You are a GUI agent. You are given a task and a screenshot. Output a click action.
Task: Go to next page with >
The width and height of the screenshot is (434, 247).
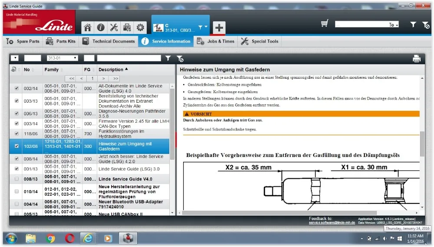(x=104, y=78)
